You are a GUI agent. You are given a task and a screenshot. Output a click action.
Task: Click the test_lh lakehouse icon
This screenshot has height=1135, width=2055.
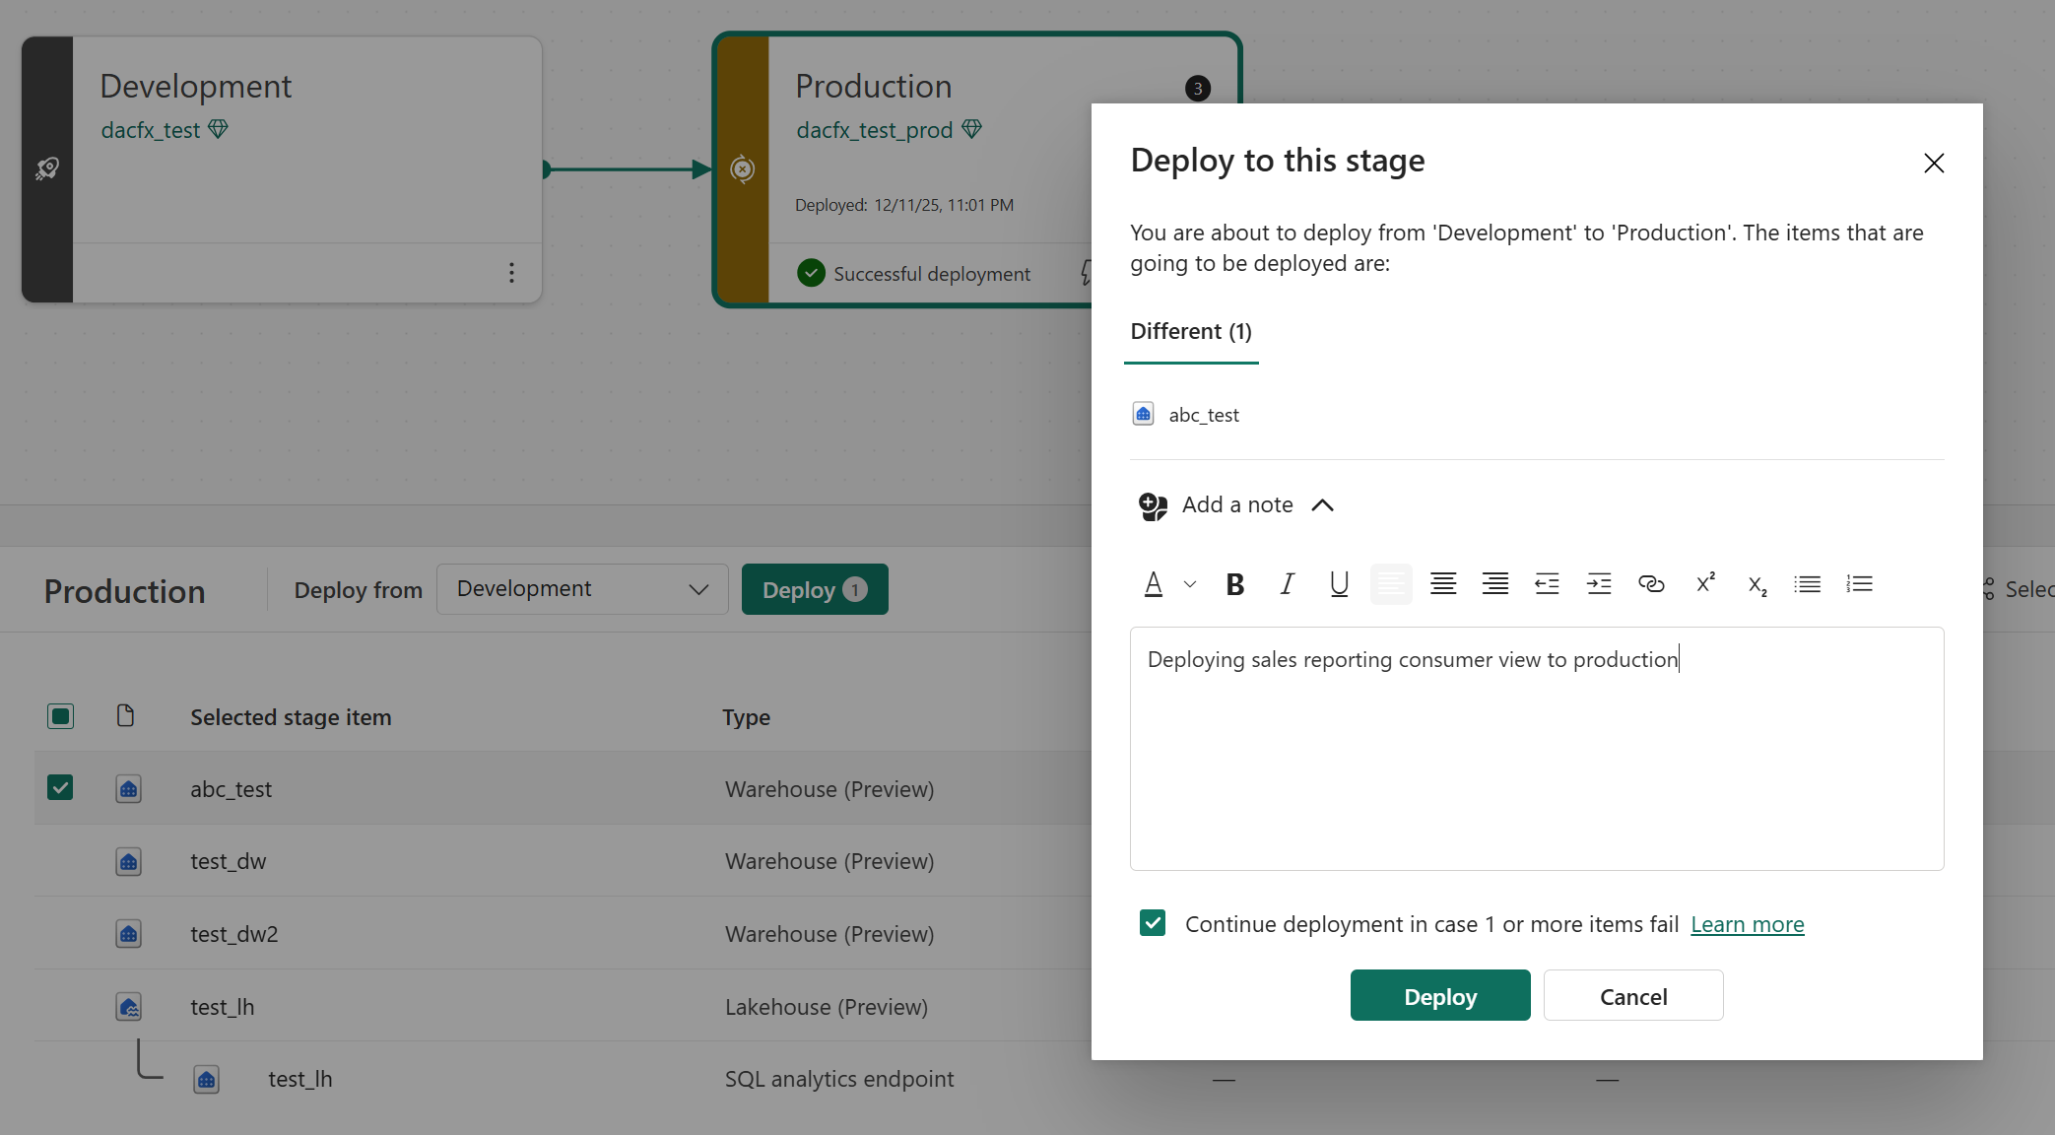click(129, 1007)
